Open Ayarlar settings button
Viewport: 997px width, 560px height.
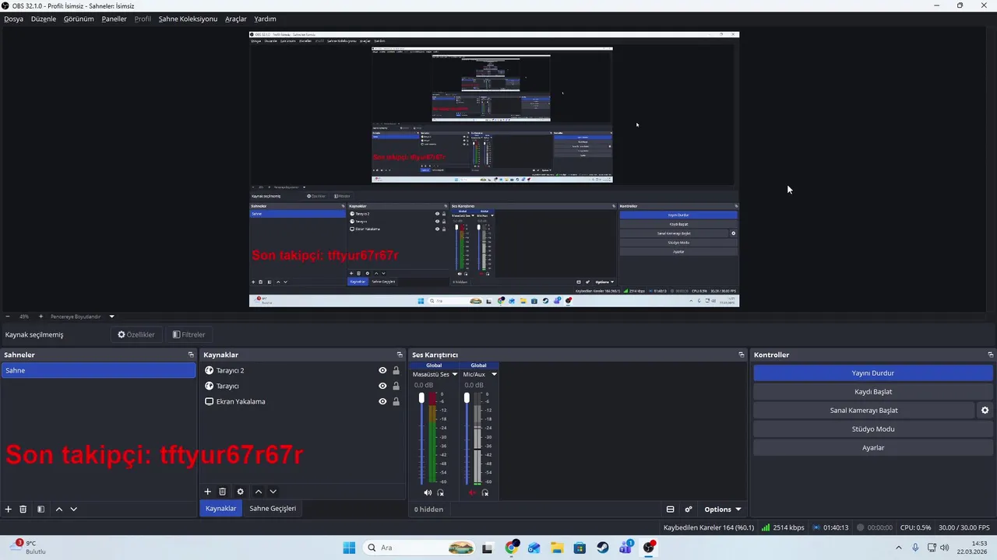tap(872, 447)
